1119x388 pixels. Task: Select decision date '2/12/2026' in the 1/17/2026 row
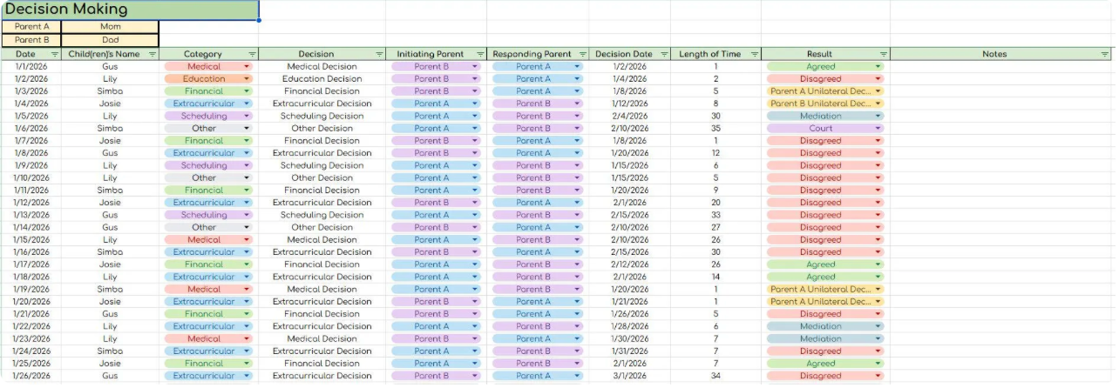(x=630, y=264)
